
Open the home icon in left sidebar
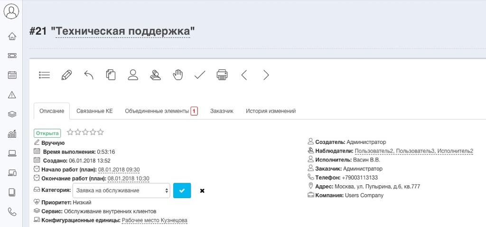click(12, 37)
